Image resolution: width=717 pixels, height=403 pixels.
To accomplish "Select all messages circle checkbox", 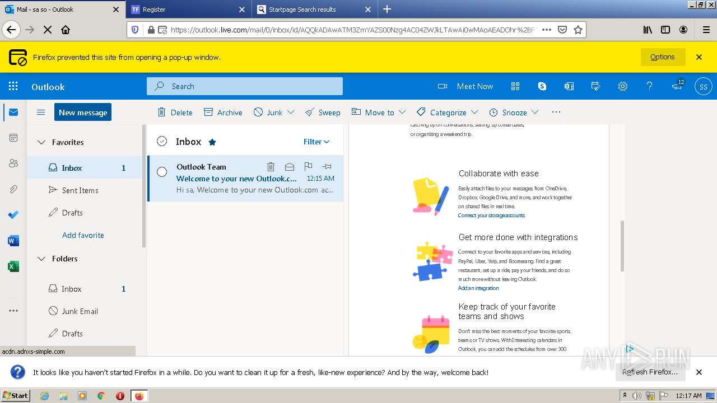I will click(162, 142).
